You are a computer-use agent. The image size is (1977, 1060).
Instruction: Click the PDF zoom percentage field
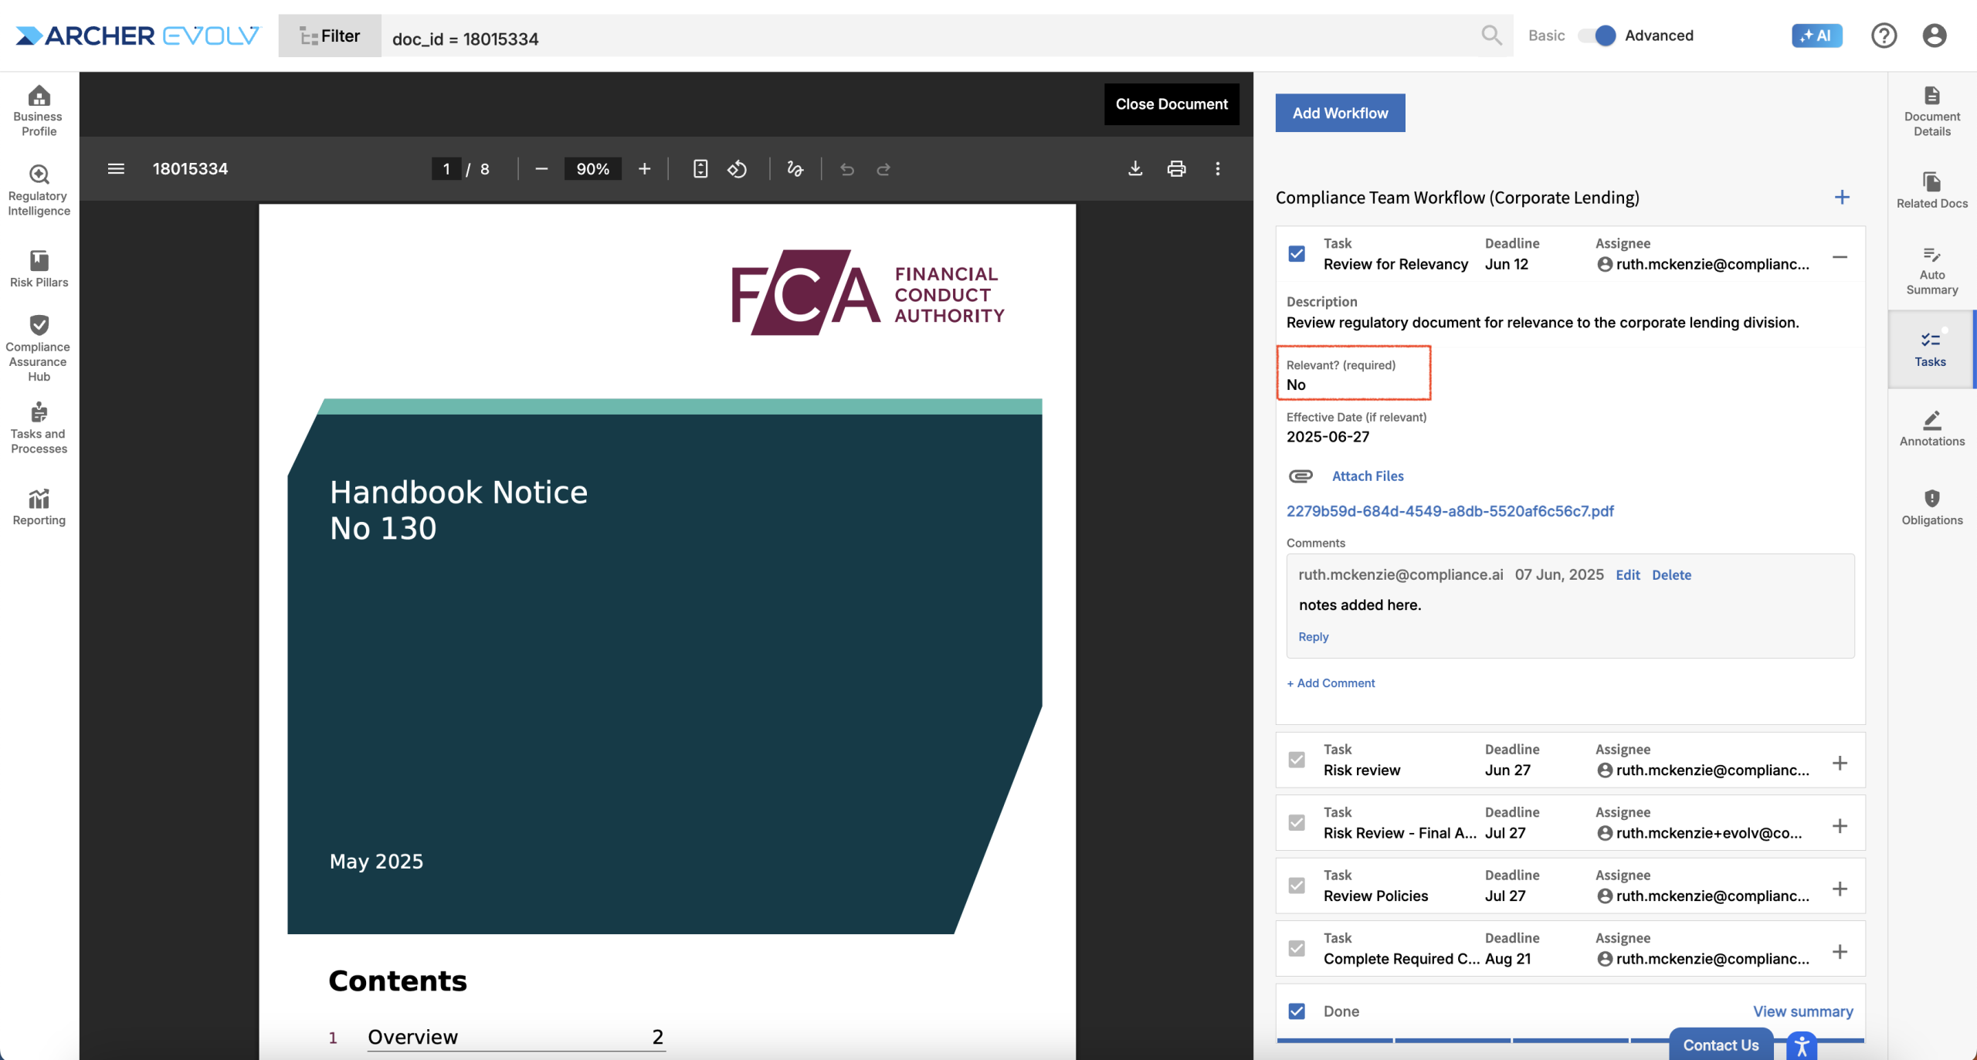click(592, 168)
